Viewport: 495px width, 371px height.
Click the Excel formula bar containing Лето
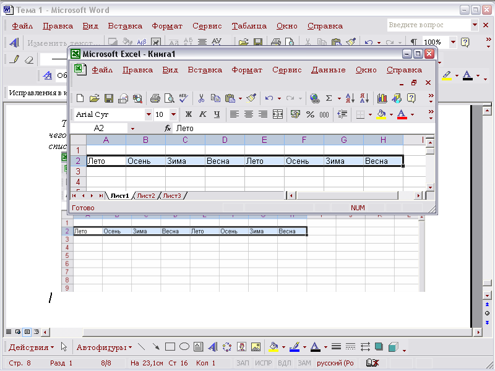pos(303,129)
